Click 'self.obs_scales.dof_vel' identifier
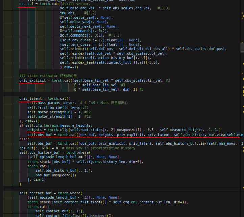 coord(140,54)
